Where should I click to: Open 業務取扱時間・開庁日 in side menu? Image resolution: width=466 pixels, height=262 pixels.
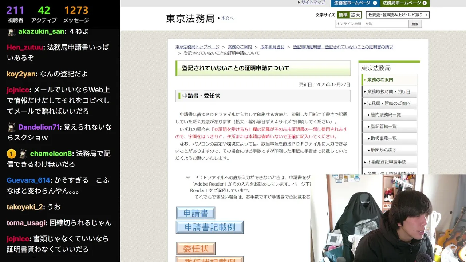coord(389,91)
